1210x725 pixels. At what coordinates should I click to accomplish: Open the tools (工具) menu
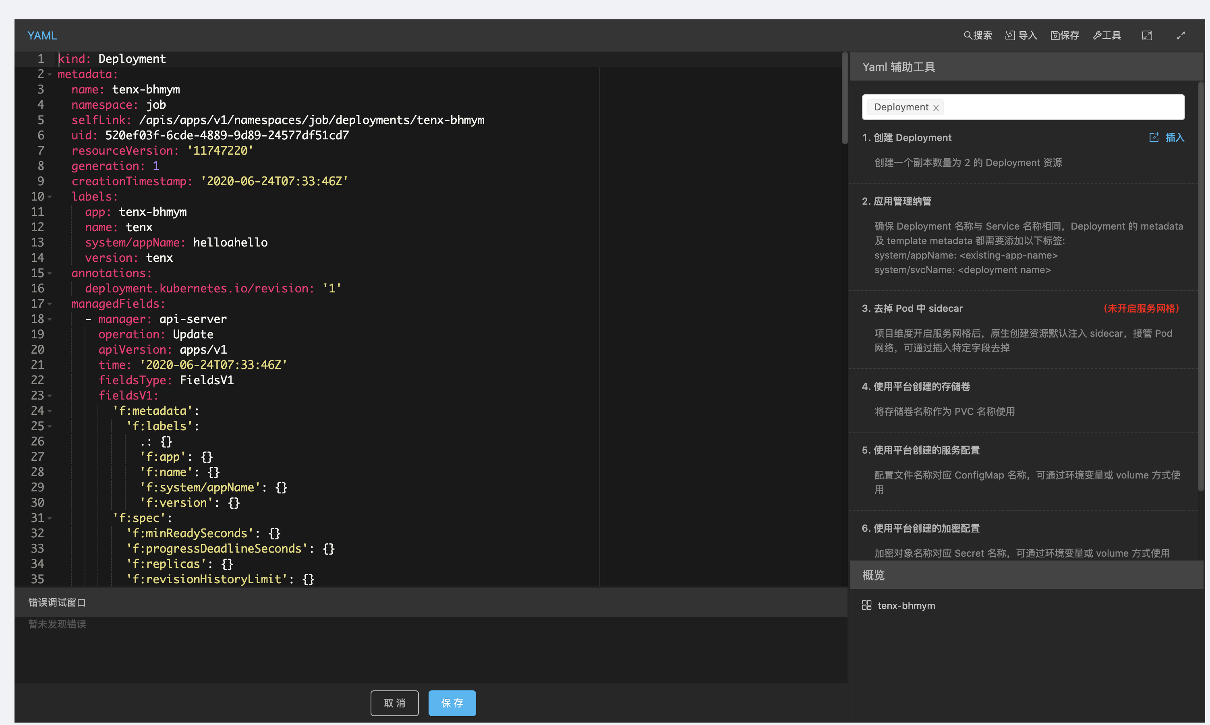(1107, 35)
